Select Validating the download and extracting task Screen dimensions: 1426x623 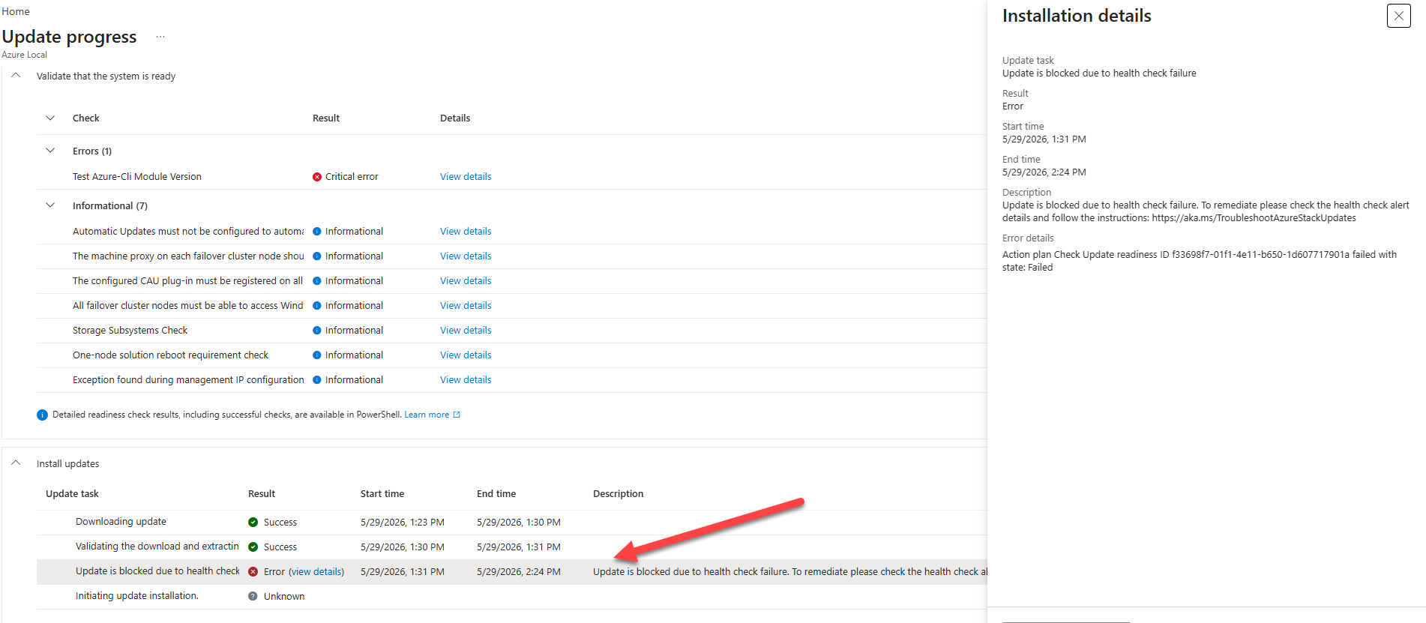point(157,547)
